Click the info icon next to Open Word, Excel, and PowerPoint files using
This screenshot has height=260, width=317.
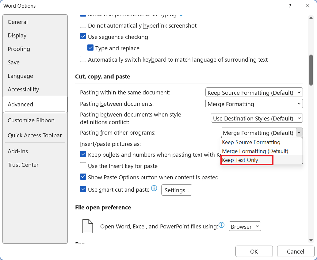[x=222, y=225]
